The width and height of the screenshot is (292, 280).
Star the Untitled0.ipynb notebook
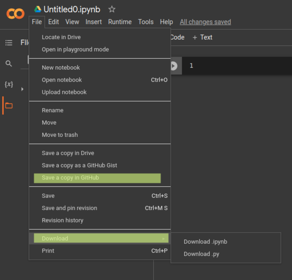pyautogui.click(x=112, y=9)
